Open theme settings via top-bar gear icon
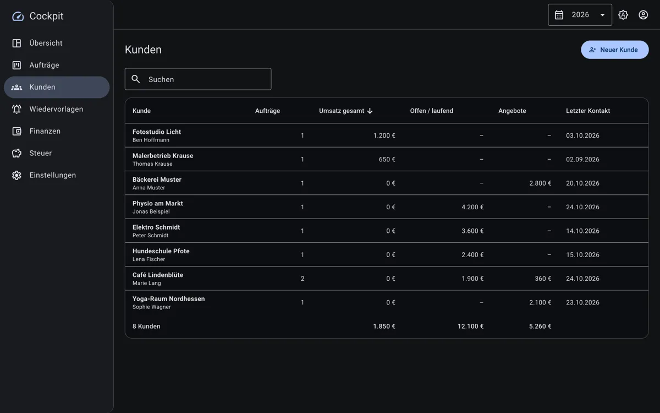 (x=623, y=15)
